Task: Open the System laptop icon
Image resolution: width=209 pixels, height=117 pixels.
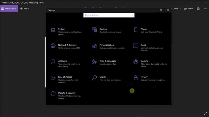Action: 53,30
